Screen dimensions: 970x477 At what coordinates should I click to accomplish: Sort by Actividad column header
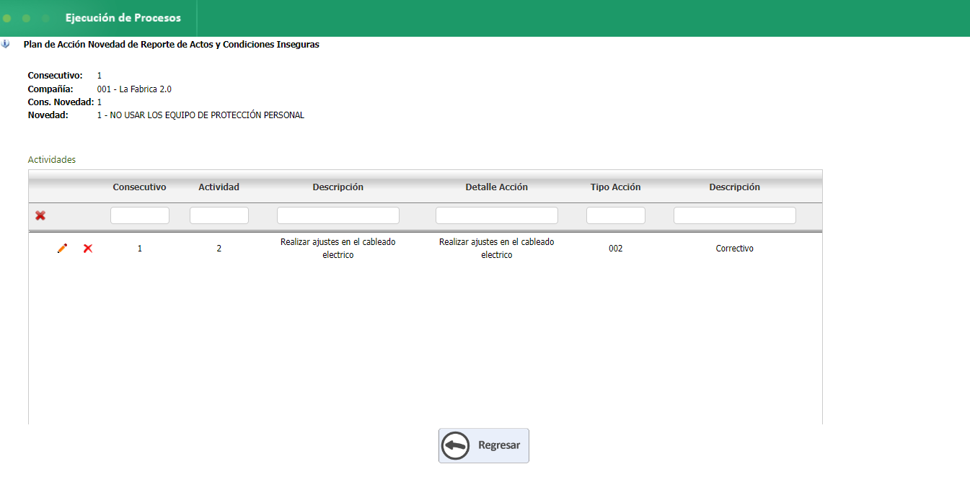pyautogui.click(x=219, y=187)
